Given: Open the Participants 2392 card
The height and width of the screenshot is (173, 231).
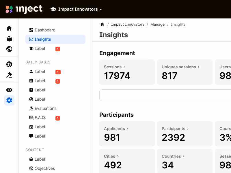Looking at the screenshot, I should pos(185,134).
